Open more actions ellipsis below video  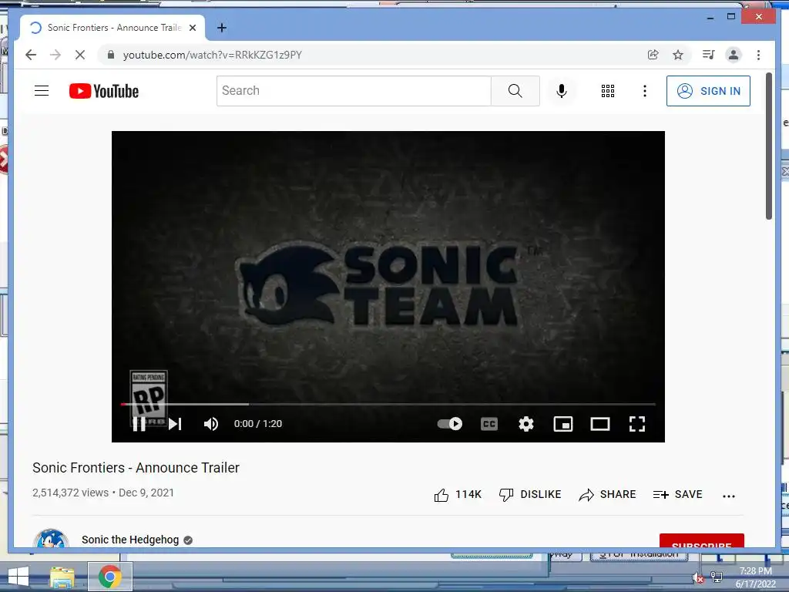(x=729, y=496)
